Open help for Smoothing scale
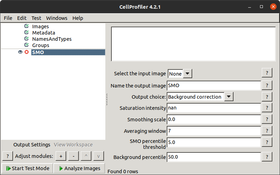This screenshot has height=175, width=280. coord(267,119)
